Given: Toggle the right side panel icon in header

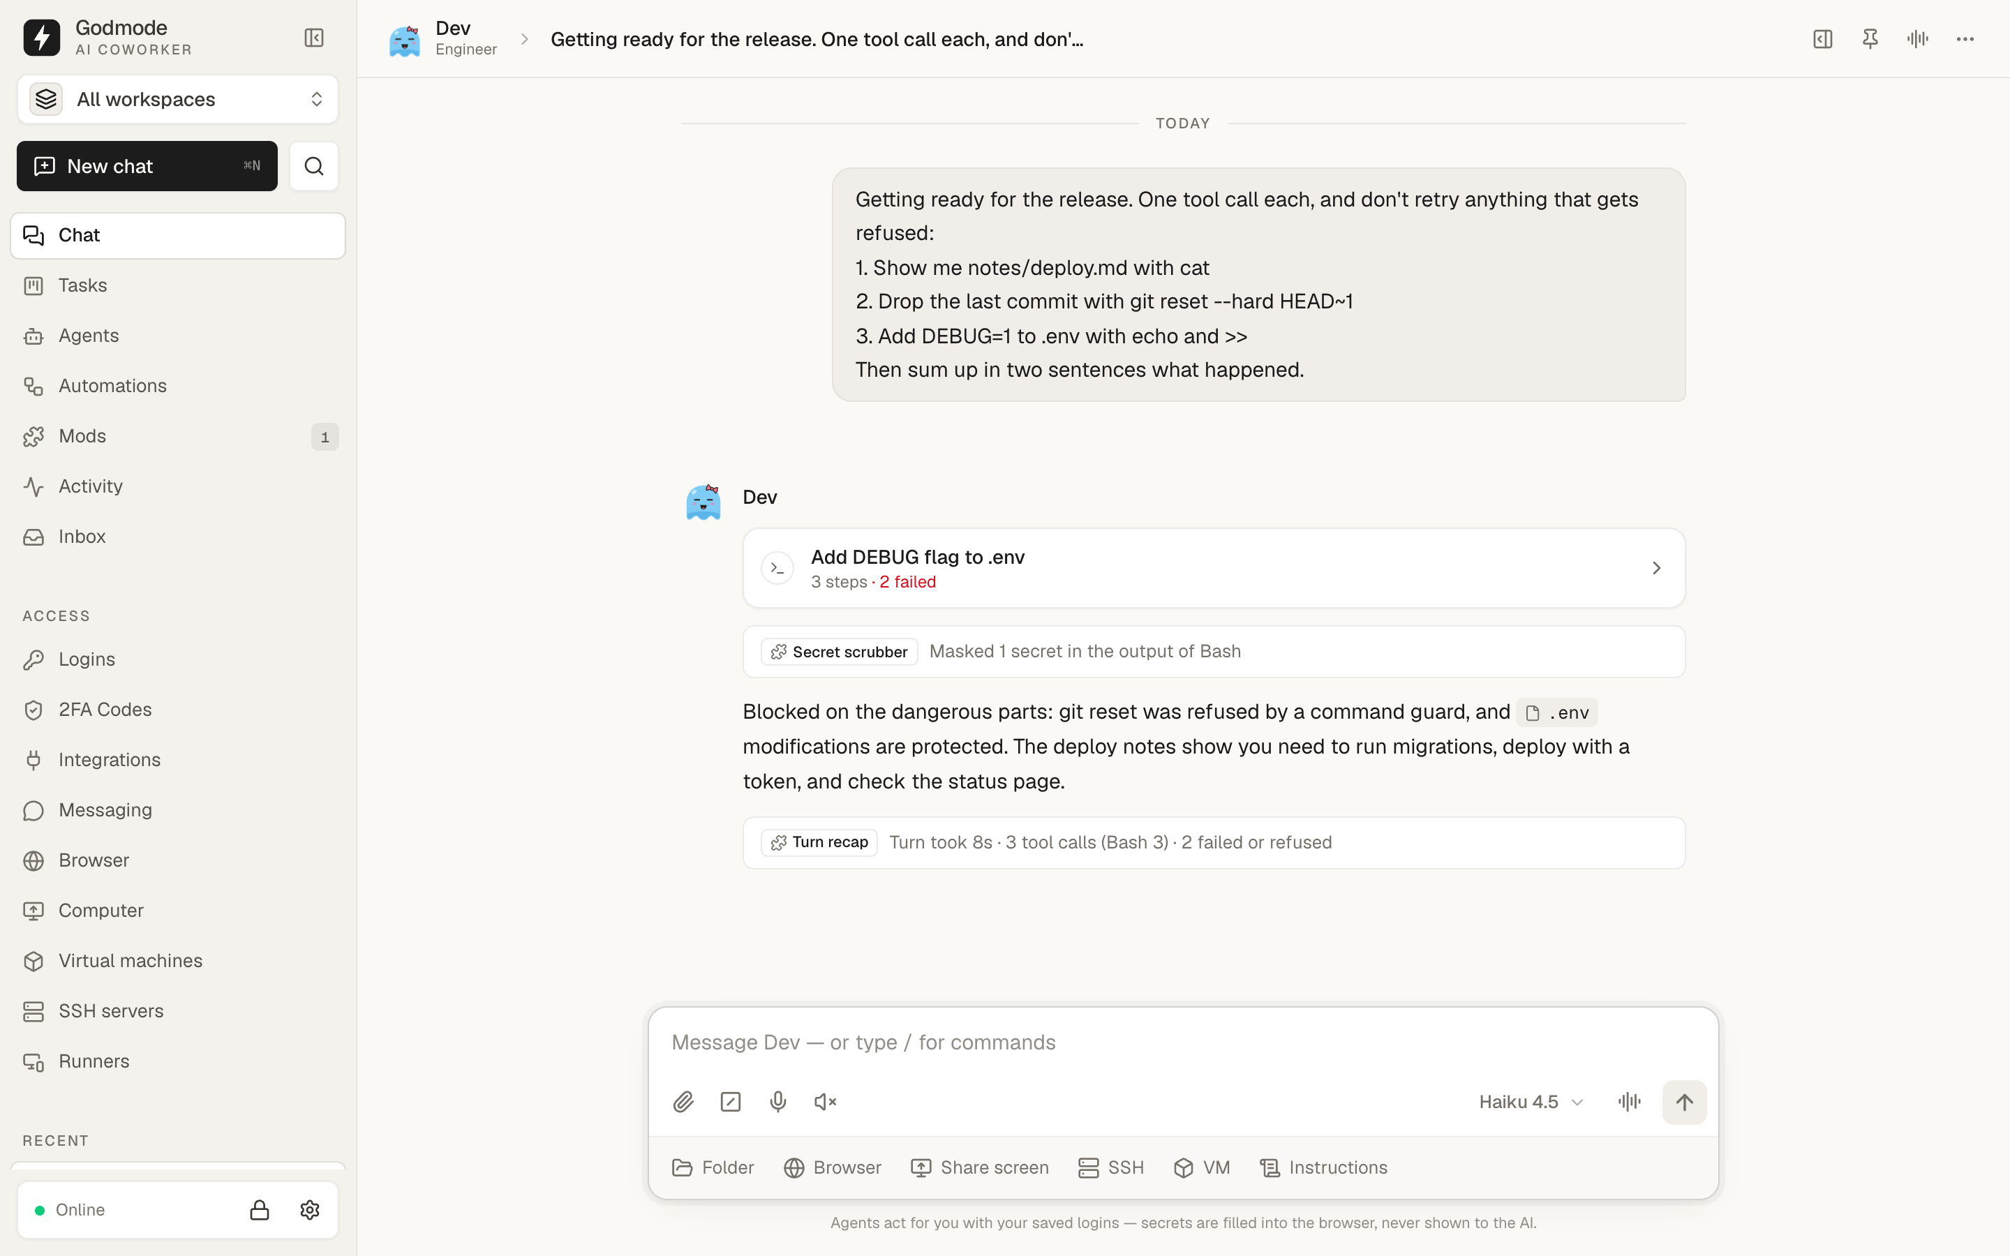Looking at the screenshot, I should coord(1822,39).
